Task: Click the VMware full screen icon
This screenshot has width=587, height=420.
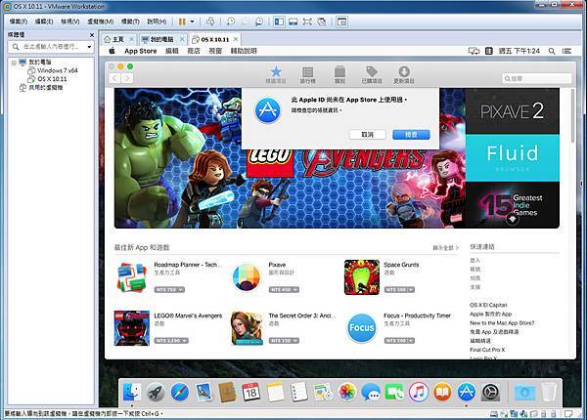Action: [x=307, y=21]
